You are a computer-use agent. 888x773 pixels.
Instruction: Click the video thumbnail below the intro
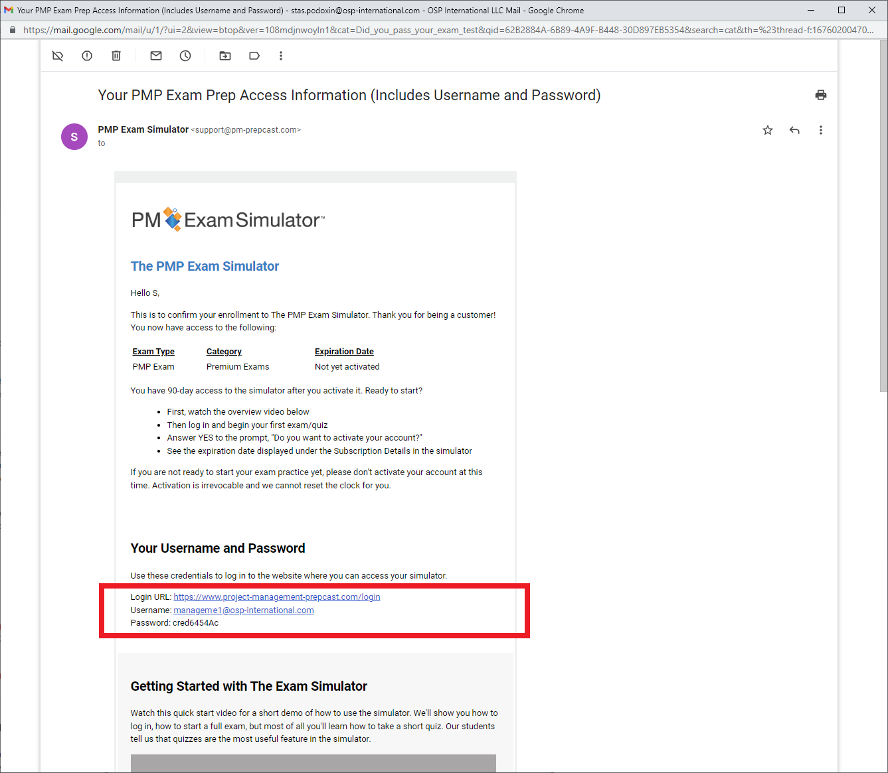click(x=313, y=763)
